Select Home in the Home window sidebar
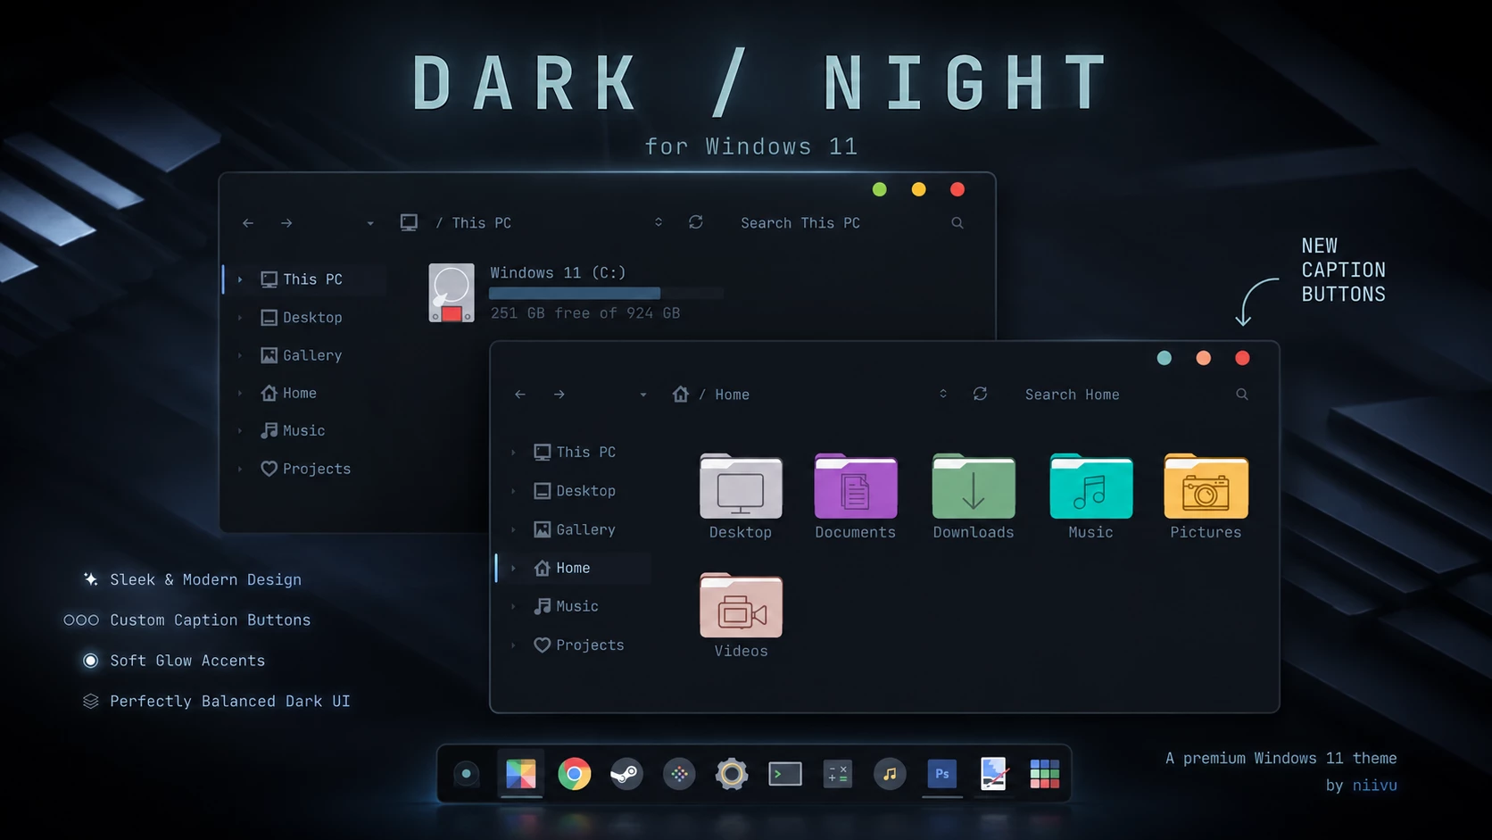The width and height of the screenshot is (1492, 840). coord(574,568)
